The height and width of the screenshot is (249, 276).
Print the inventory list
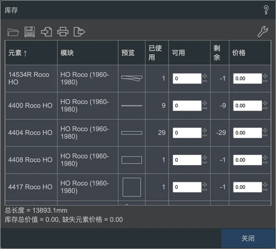click(x=63, y=32)
